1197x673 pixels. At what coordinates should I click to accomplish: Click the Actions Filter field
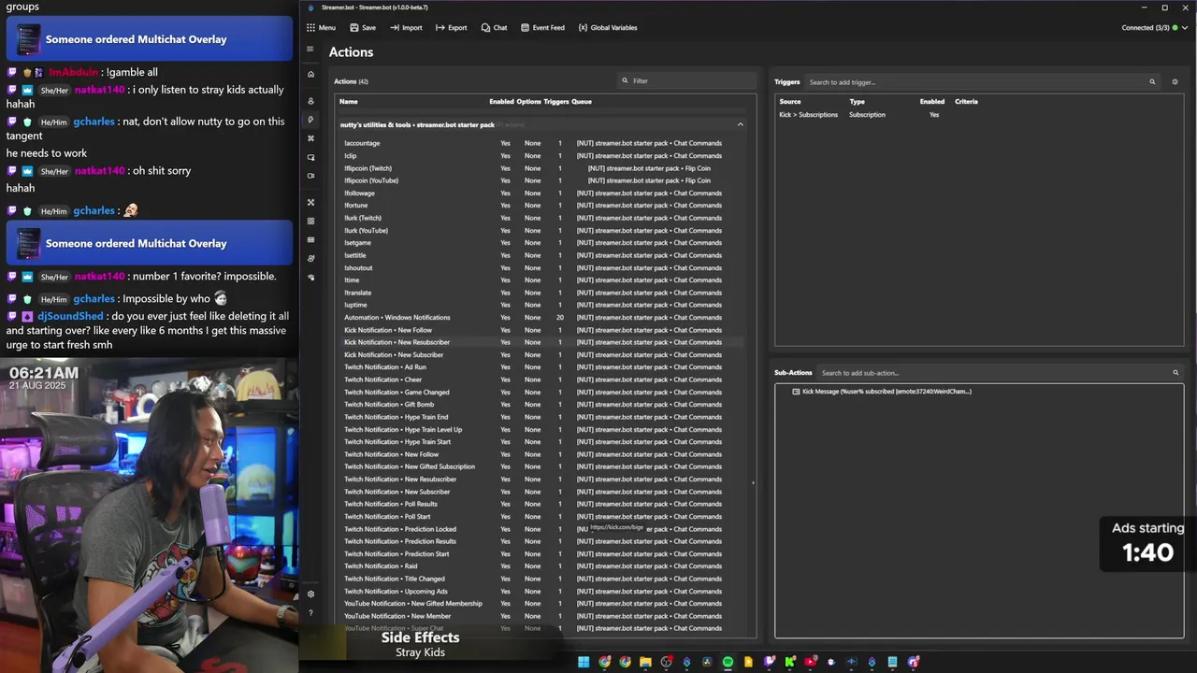click(687, 81)
